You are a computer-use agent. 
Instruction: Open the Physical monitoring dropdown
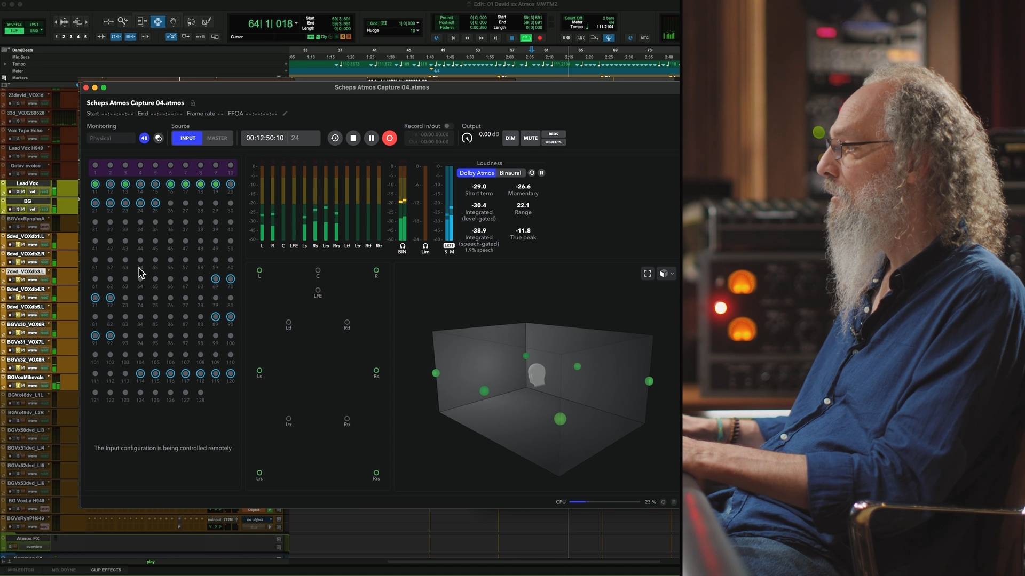click(x=111, y=138)
